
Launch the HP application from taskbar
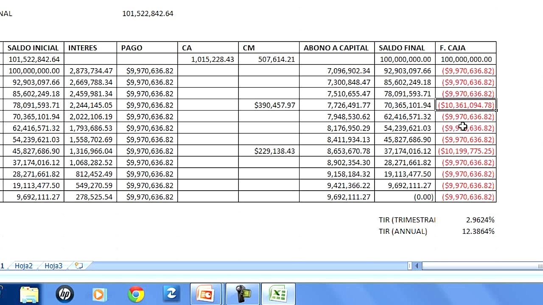click(65, 294)
